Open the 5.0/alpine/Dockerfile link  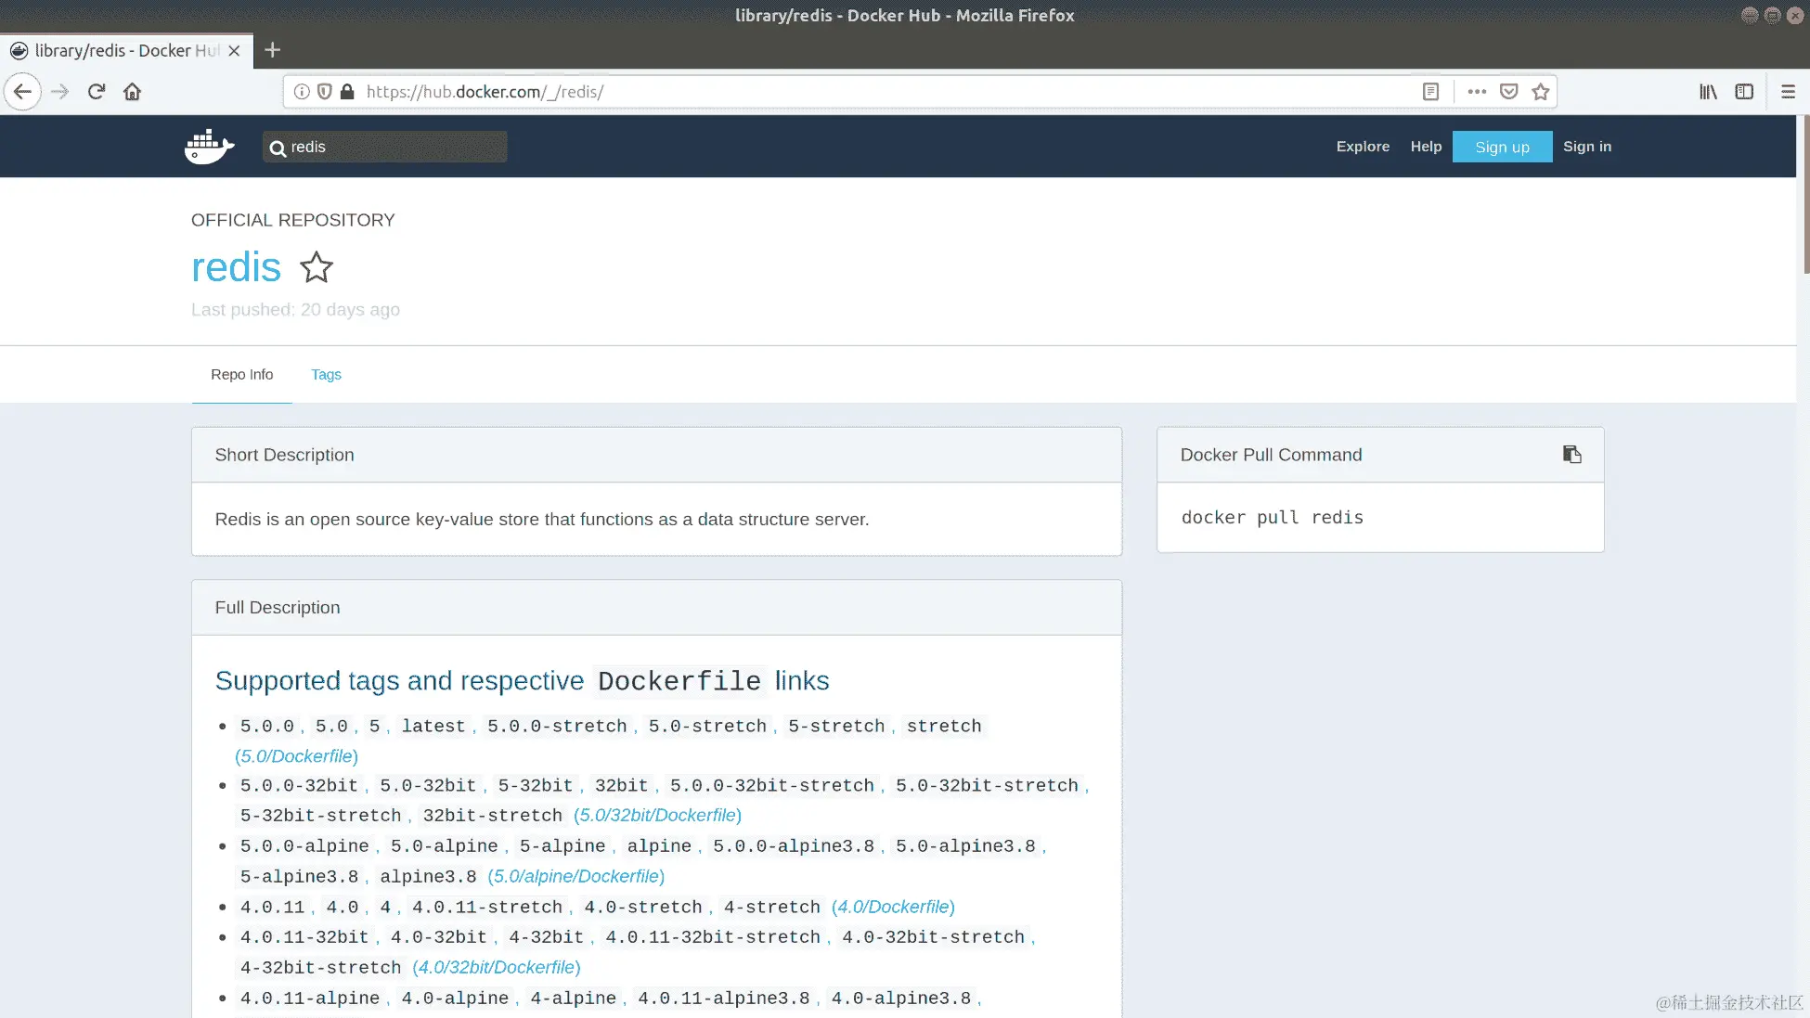(x=575, y=876)
